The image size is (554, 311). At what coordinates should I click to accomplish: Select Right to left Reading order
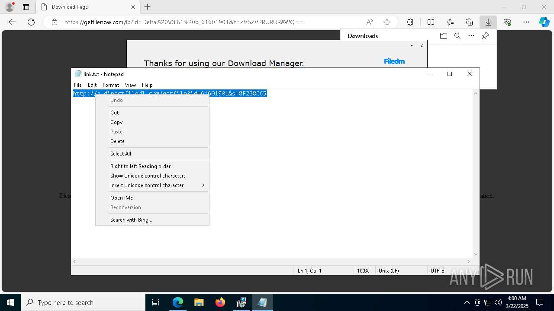click(152, 166)
